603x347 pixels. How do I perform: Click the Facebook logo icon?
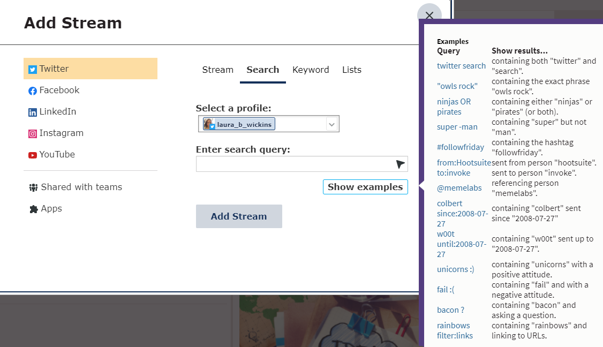33,91
